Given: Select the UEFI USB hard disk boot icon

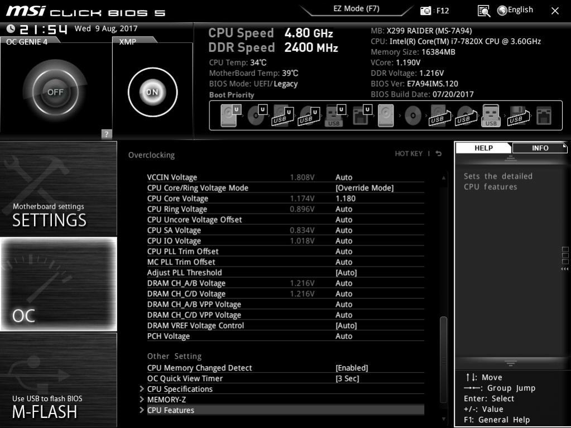Looking at the screenshot, I should (283, 116).
